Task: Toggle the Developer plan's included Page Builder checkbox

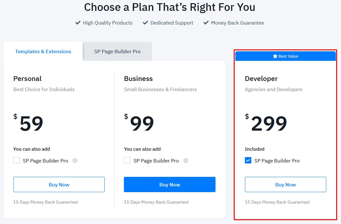Action: point(248,160)
